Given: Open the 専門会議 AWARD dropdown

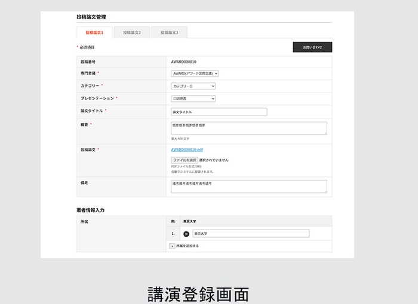Looking at the screenshot, I should (x=195, y=74).
